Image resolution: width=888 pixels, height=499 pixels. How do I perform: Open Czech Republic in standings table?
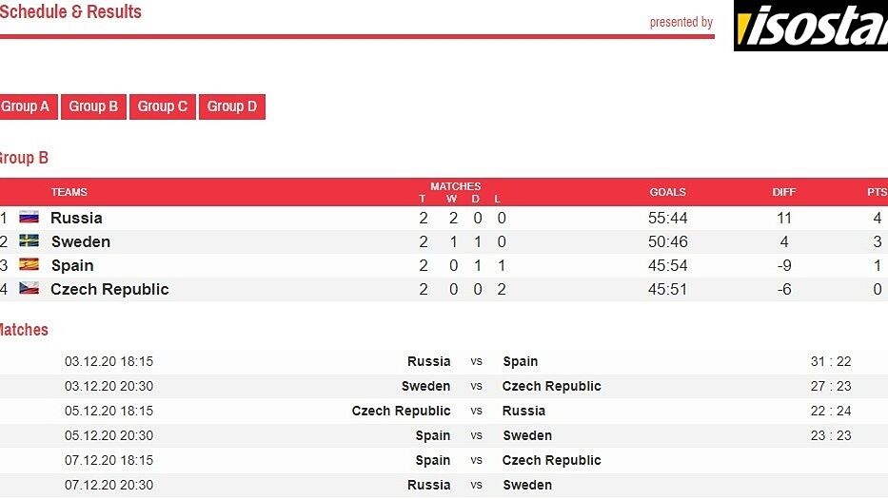[109, 289]
